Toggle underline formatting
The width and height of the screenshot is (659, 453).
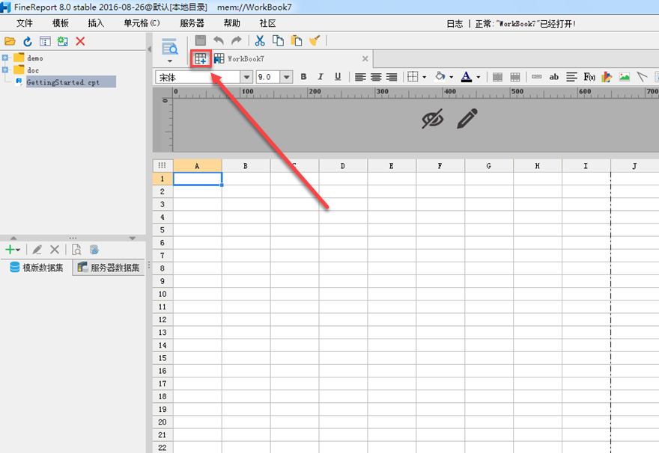(338, 77)
